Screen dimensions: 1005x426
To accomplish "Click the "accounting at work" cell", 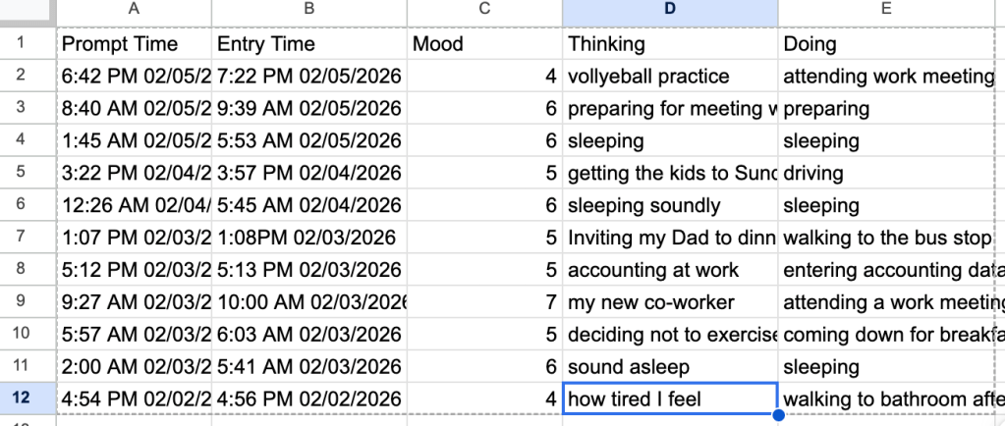I will click(670, 270).
